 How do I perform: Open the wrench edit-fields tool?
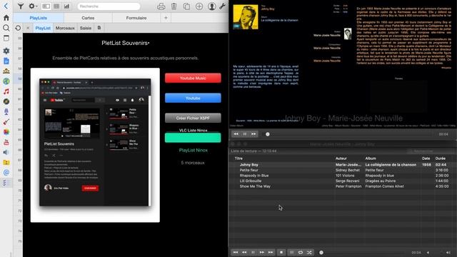222,6
